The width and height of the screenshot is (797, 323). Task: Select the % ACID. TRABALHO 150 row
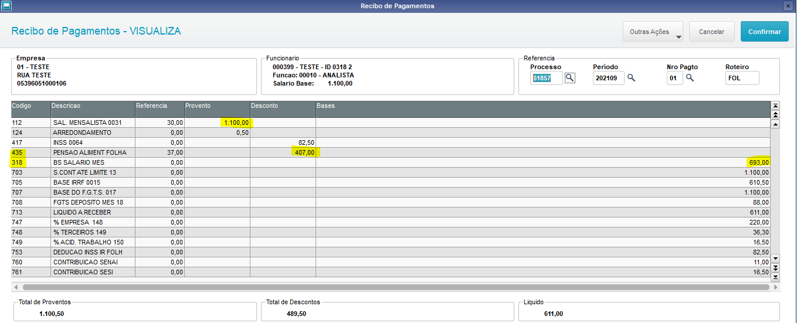point(391,242)
